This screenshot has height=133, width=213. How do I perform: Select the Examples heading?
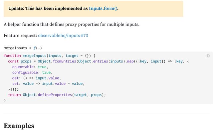[x=19, y=126]
